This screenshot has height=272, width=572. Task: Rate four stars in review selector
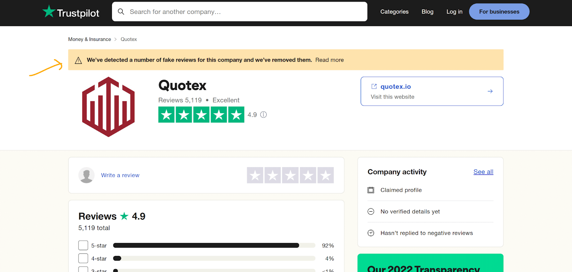pyautogui.click(x=308, y=175)
